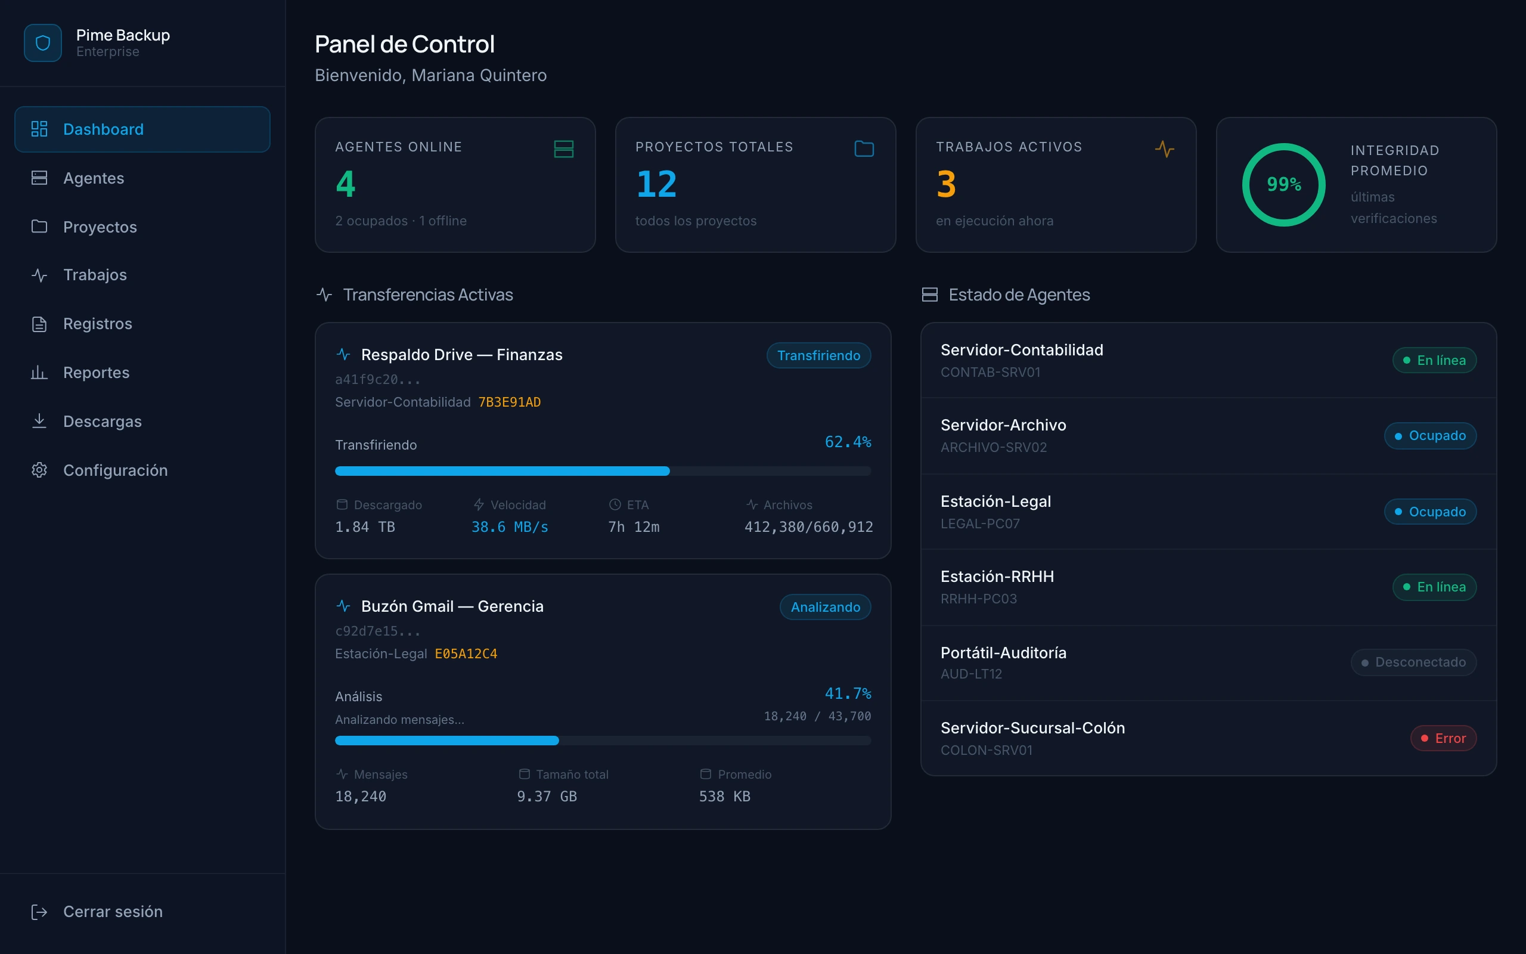Click the speed value 38.6 MB/s
Image resolution: width=1526 pixels, height=954 pixels.
coord(510,527)
